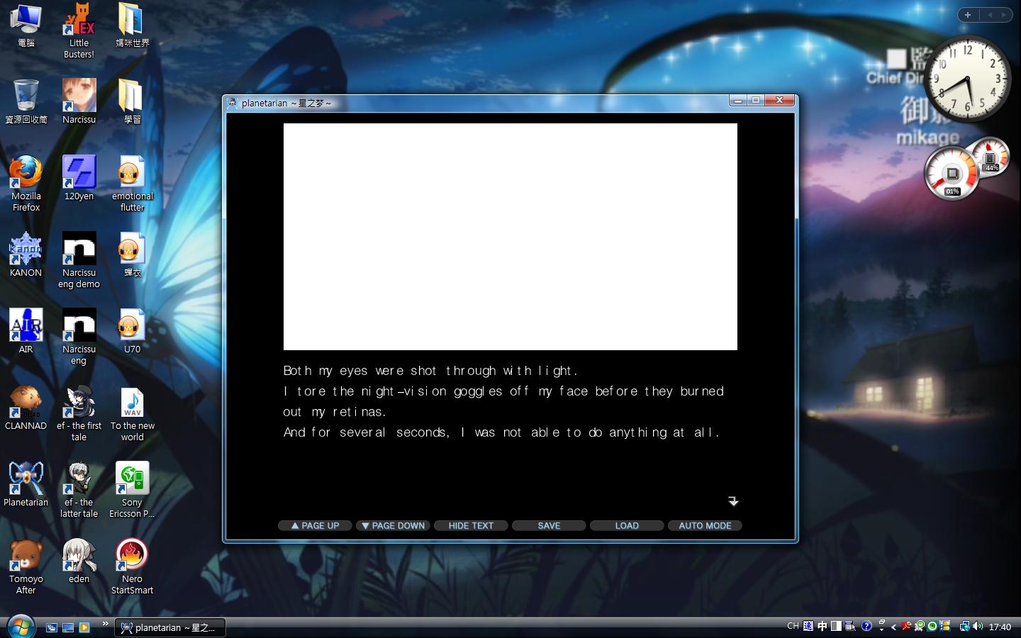The image size is (1021, 638).
Task: Click the text advance arrow indicator
Action: click(733, 501)
